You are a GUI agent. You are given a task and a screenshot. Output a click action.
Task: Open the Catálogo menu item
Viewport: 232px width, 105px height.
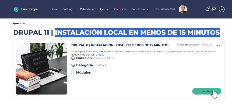coord(68,9)
